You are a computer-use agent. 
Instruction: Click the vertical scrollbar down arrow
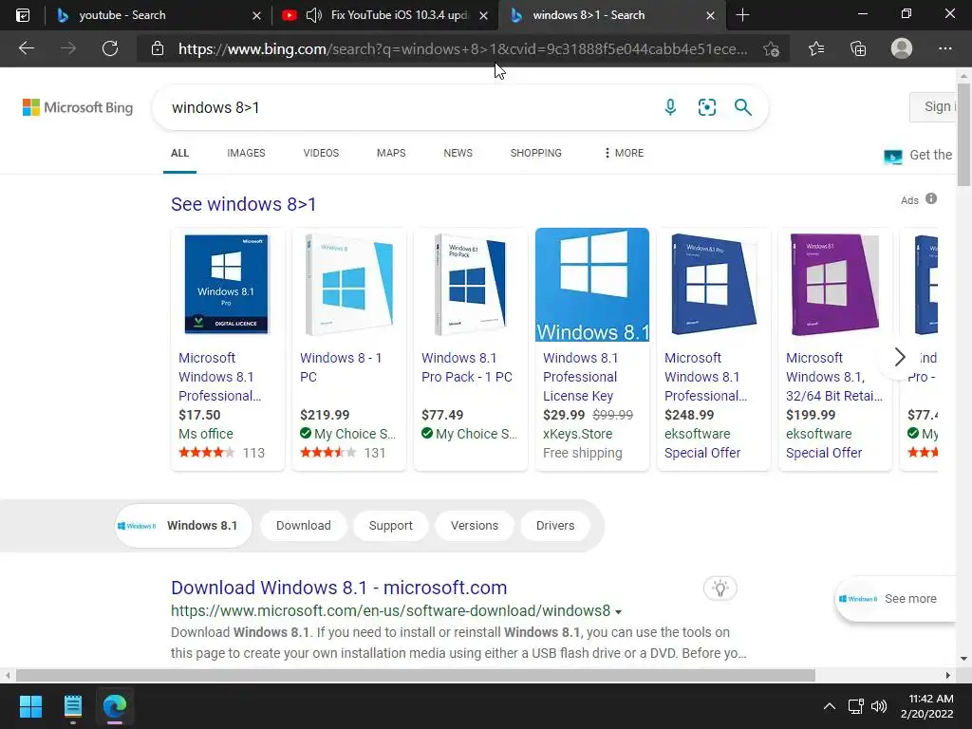pyautogui.click(x=963, y=659)
